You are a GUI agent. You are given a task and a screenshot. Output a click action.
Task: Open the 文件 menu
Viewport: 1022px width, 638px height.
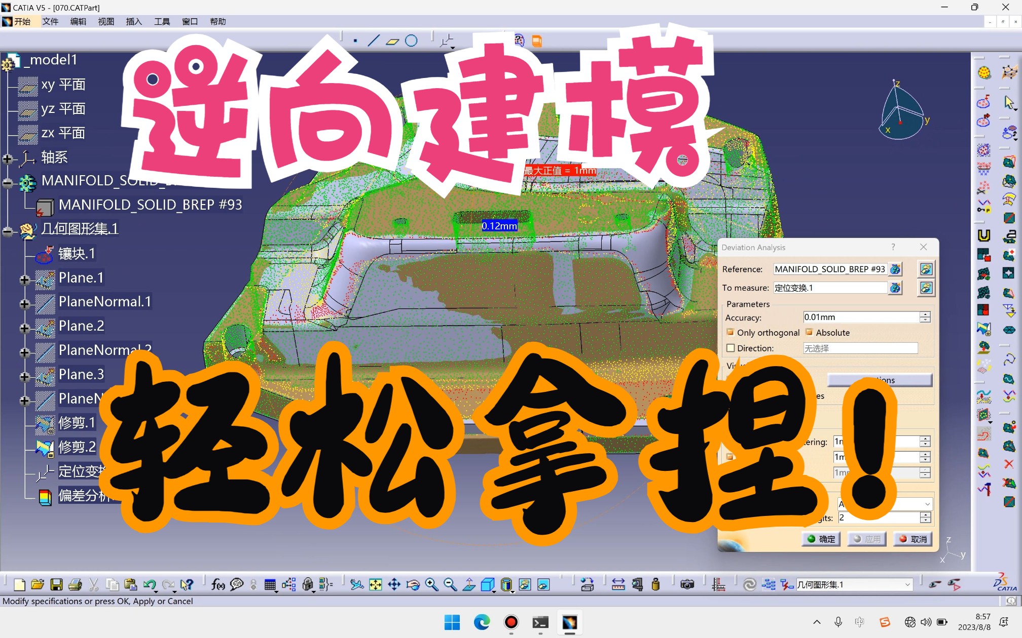50,21
